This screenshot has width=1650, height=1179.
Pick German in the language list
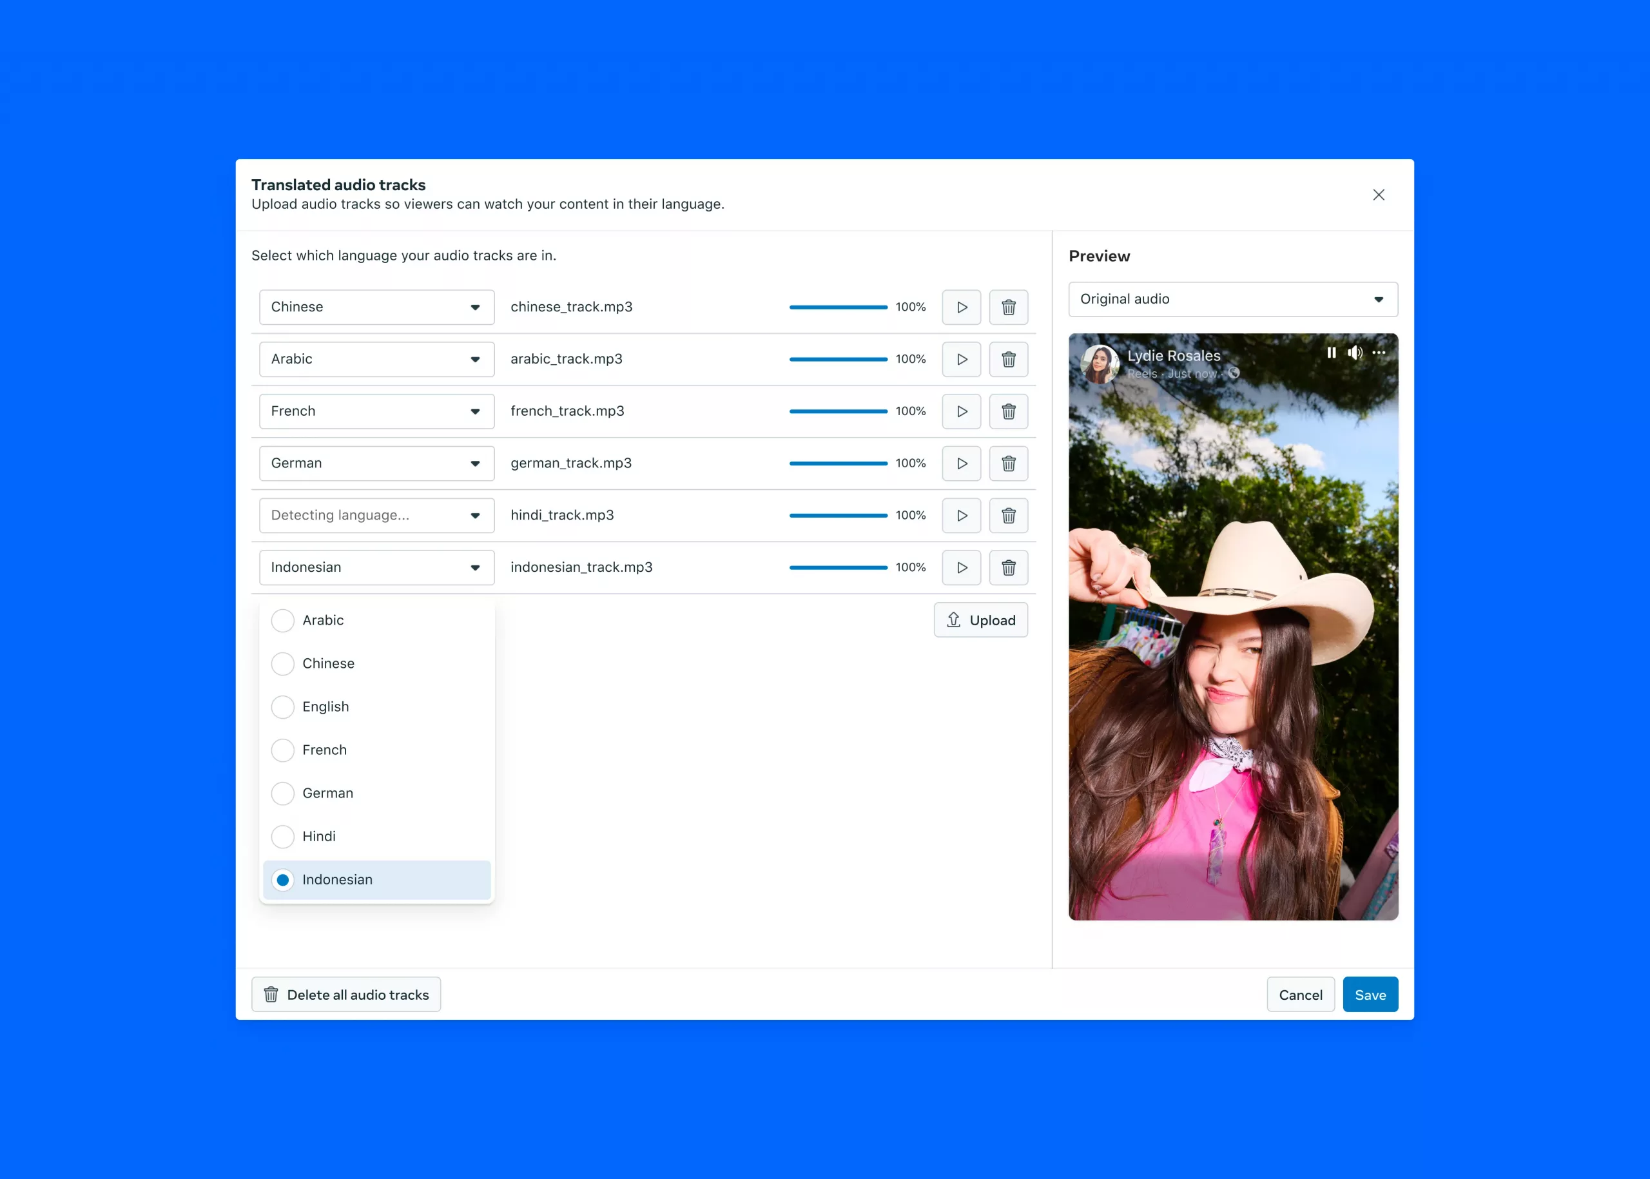(x=282, y=793)
